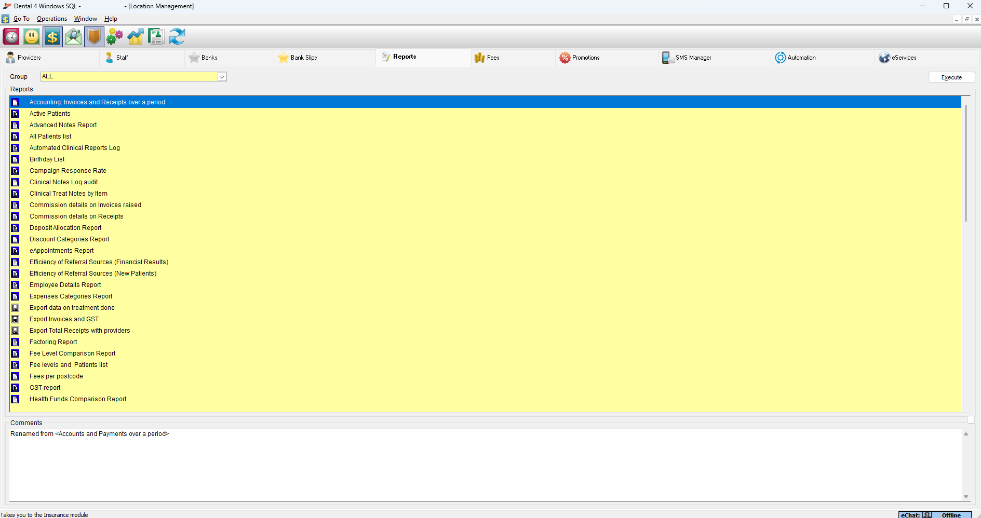This screenshot has height=518, width=981.
Task: Click the yellow smiley face toolbar icon
Action: click(x=32, y=37)
